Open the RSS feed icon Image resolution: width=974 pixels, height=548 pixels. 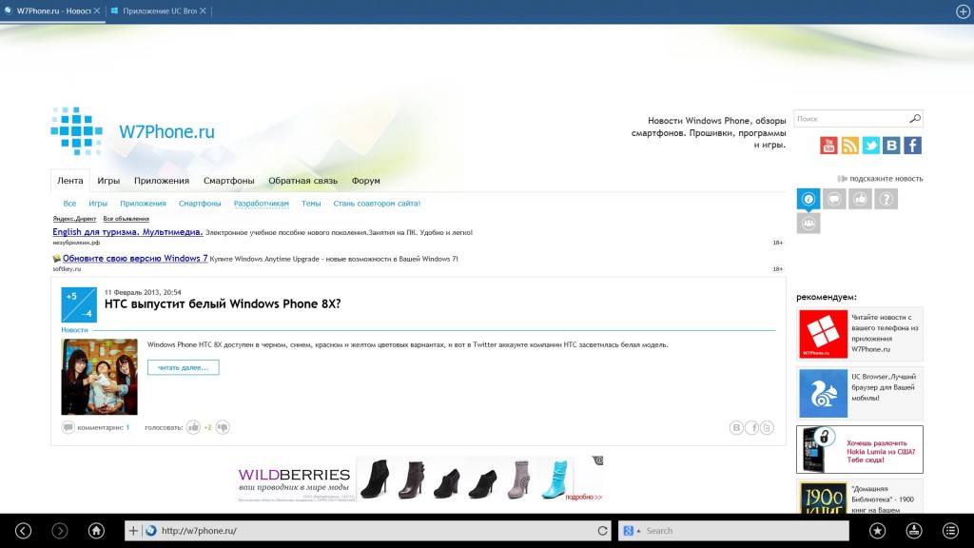(x=849, y=146)
